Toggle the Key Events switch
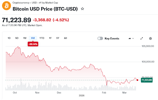This screenshot has width=158, height=100. point(100,38)
